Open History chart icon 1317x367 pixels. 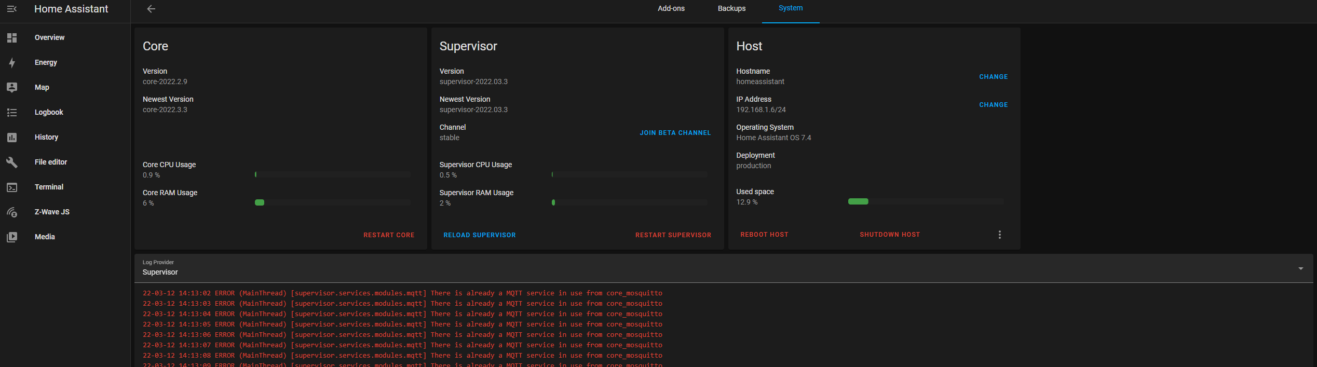pyautogui.click(x=12, y=137)
